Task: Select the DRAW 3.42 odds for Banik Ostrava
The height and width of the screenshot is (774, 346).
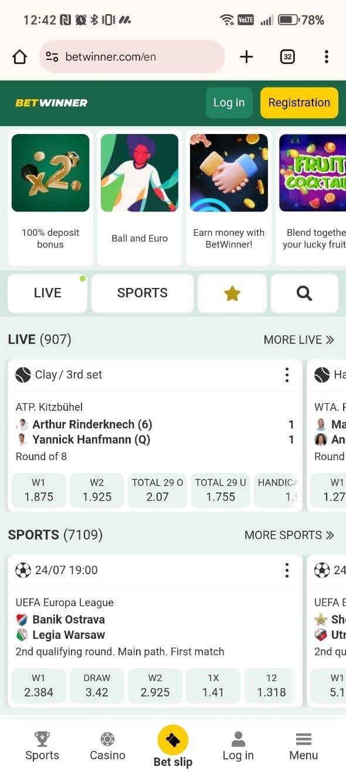Action: click(96, 686)
